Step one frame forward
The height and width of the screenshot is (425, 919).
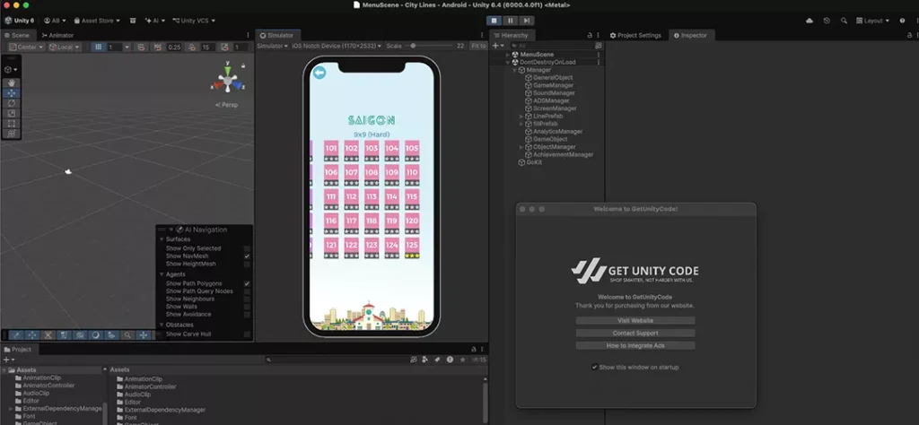pos(526,21)
